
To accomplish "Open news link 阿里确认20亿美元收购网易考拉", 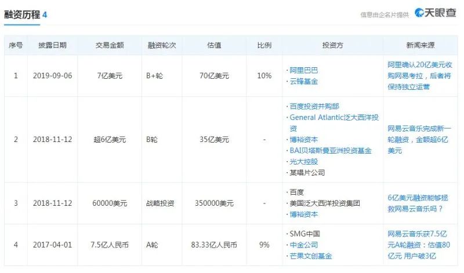I will point(420,76).
